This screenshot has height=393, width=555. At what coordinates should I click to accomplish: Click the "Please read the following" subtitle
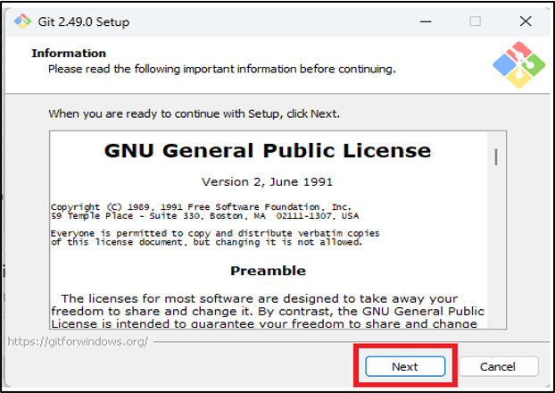tap(221, 68)
